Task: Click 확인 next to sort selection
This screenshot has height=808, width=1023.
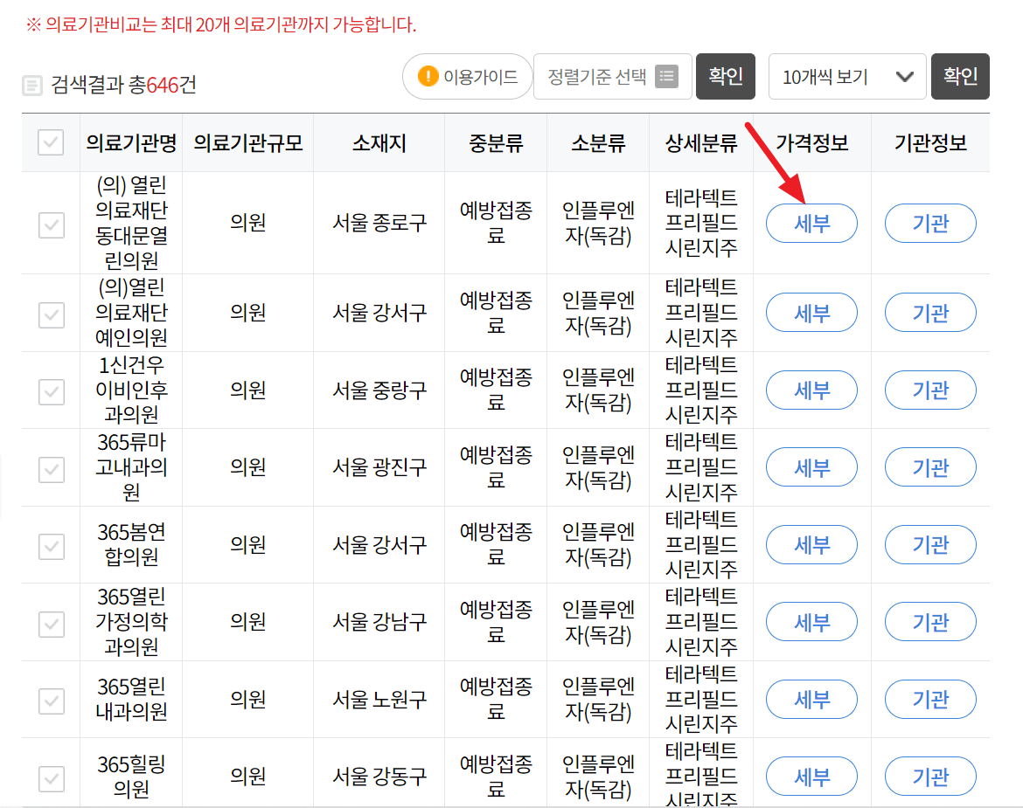Action: coord(725,76)
